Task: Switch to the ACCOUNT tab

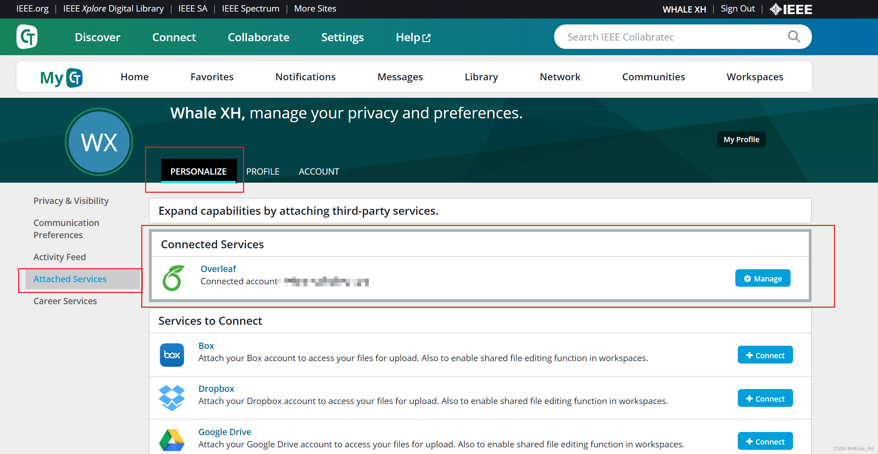Action: click(319, 171)
